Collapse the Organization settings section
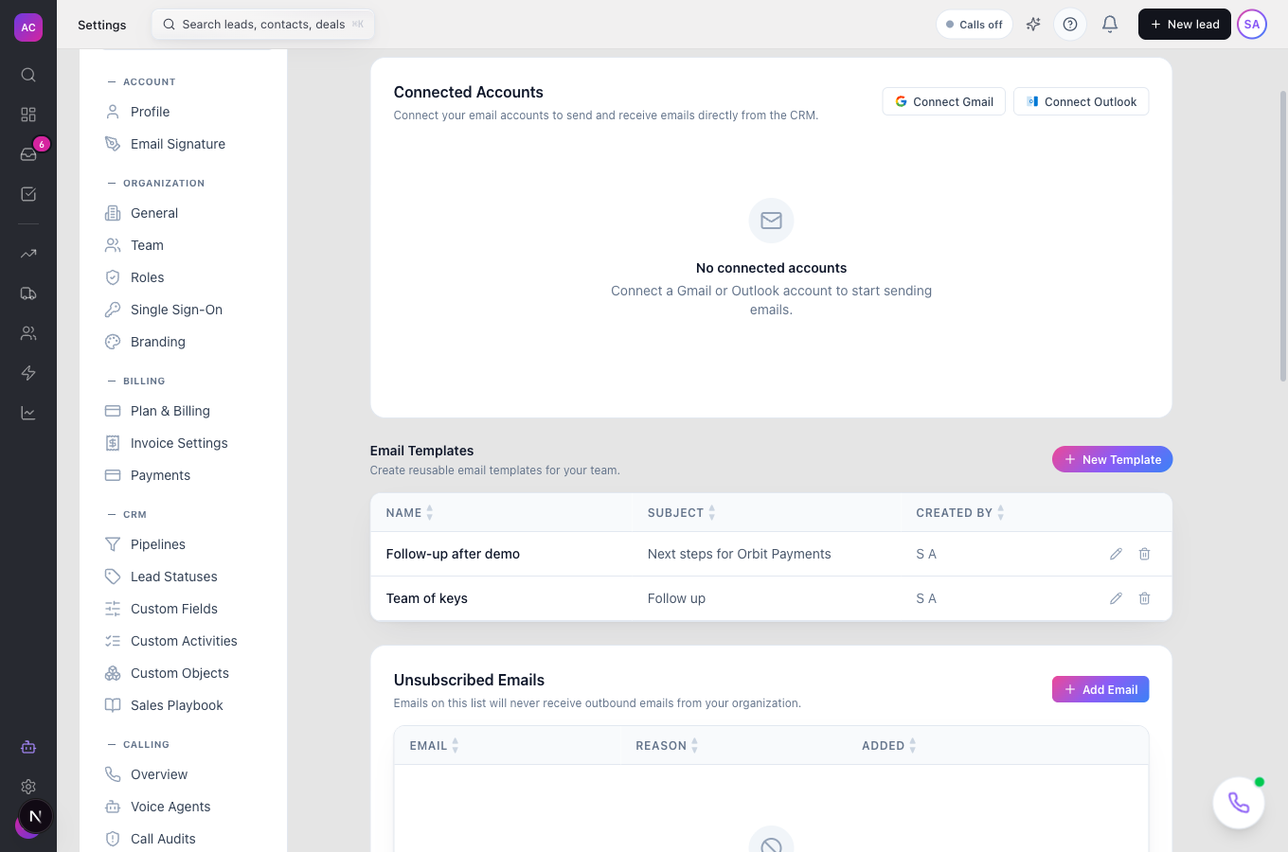Image resolution: width=1288 pixels, height=852 pixels. (x=155, y=184)
